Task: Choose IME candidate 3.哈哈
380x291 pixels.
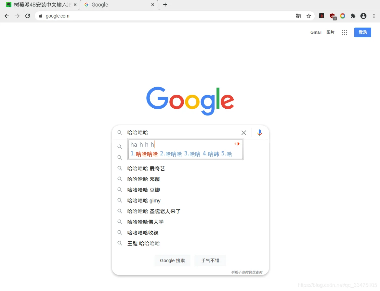Action: click(192, 154)
